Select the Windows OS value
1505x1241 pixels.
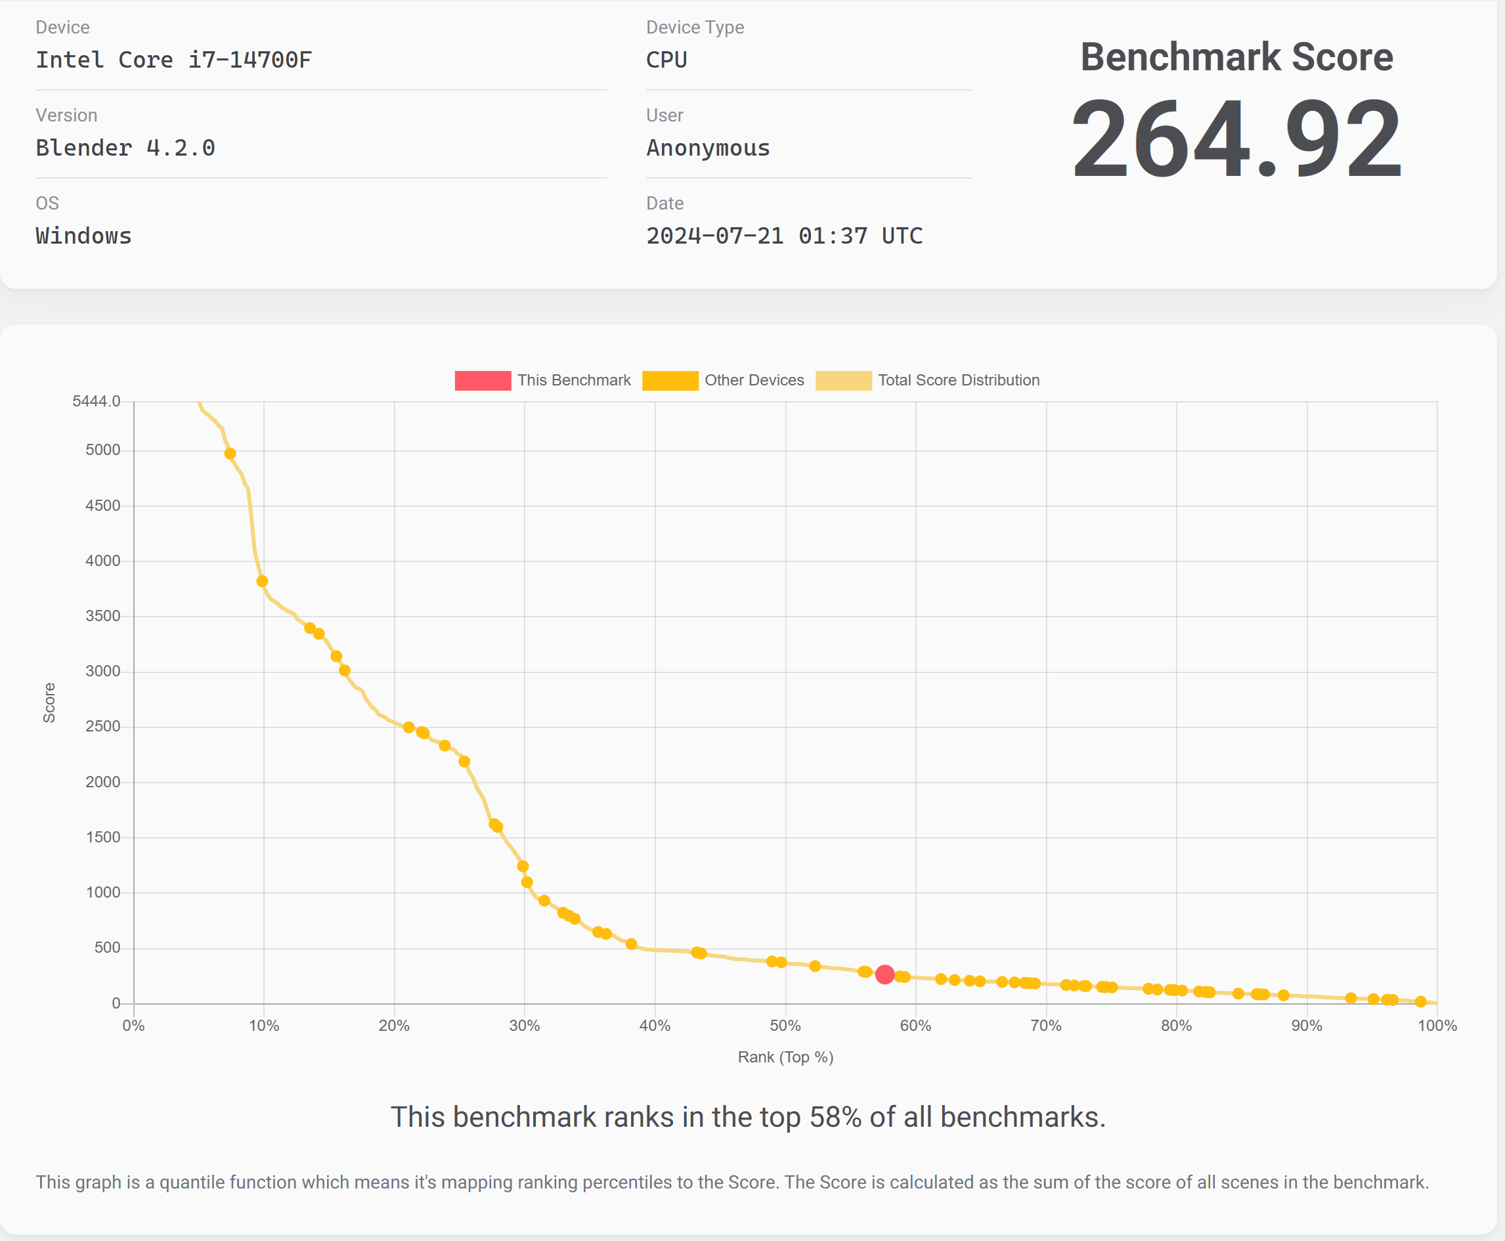coord(83,236)
